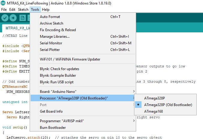The image size is (203, 139).
Task: Click the Arduino logo in the title bar
Action: (3, 3)
